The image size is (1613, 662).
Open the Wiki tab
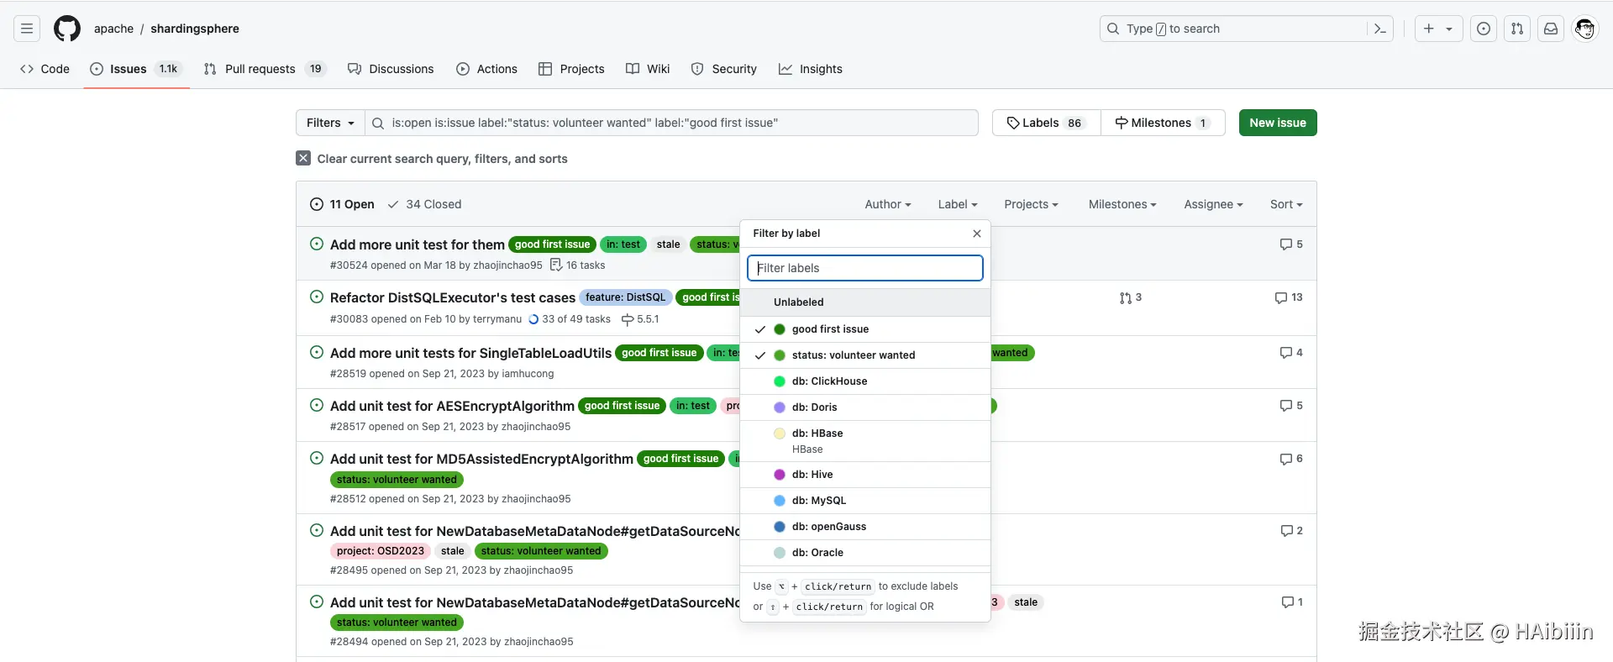[648, 69]
